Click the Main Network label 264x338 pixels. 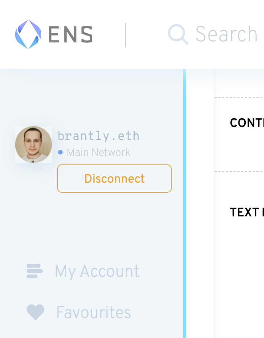(x=98, y=153)
